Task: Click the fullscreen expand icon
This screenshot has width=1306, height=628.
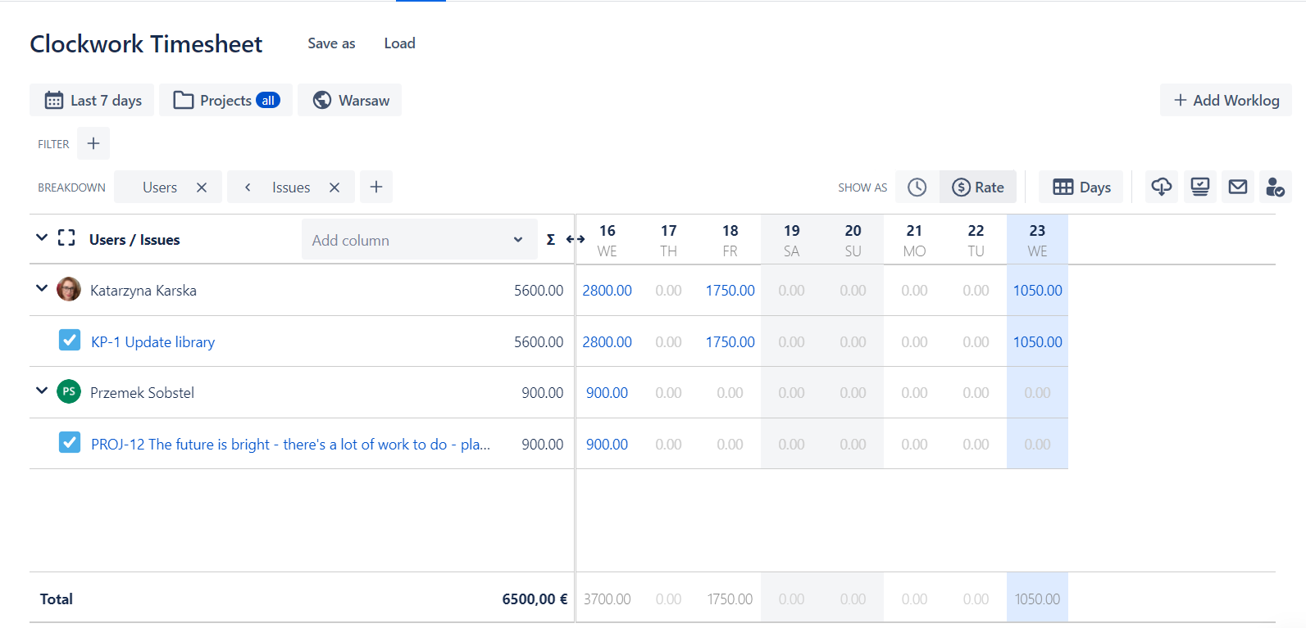Action: [66, 238]
